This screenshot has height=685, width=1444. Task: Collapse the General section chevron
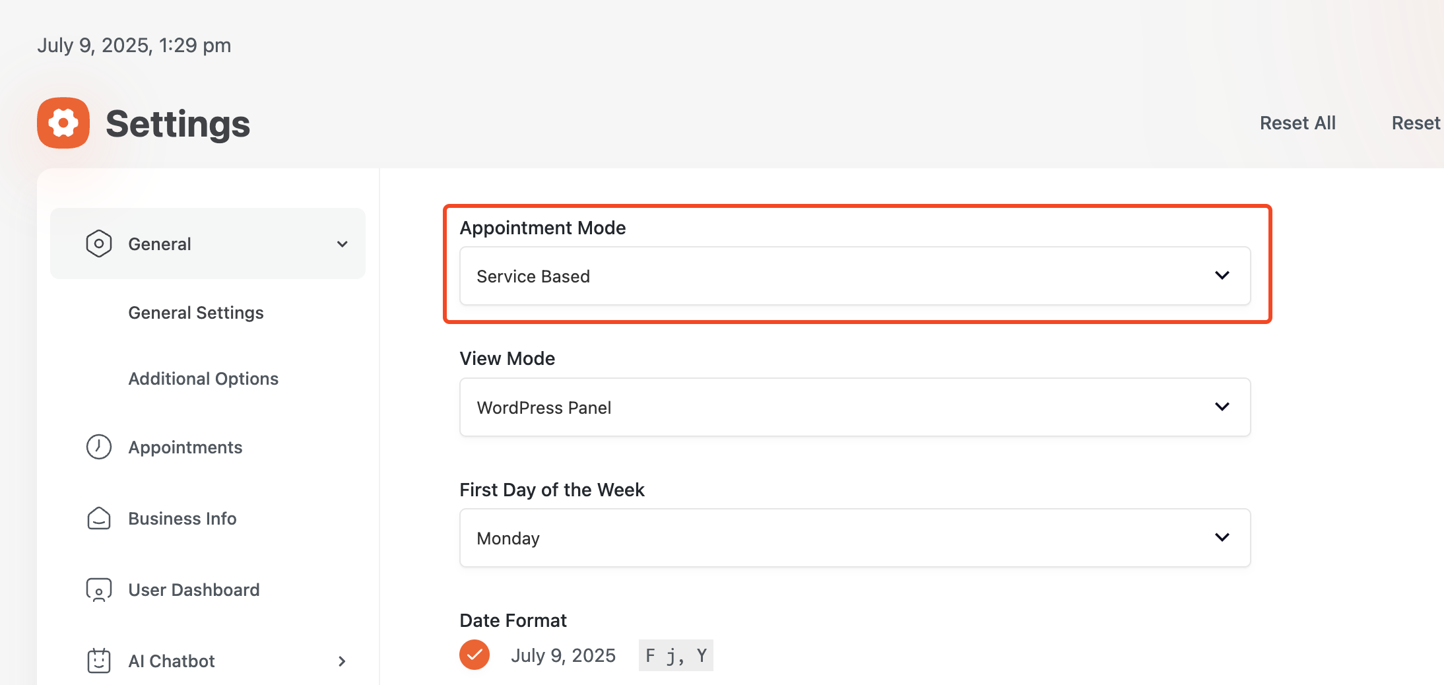coord(343,244)
